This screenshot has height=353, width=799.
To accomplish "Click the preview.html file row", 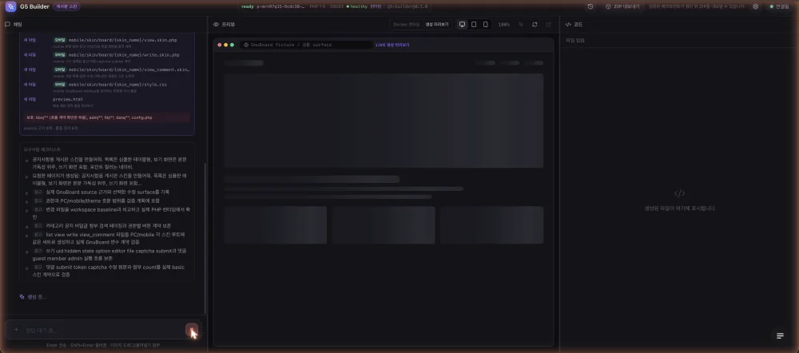I will tap(106, 101).
